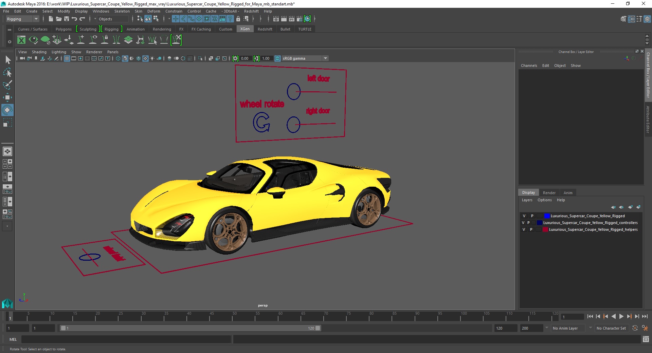Screen dimensions: 652x353
Task: Play animation forwards
Action: coord(621,316)
